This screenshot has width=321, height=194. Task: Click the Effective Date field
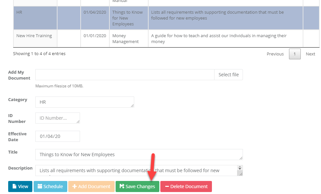[x=57, y=136]
